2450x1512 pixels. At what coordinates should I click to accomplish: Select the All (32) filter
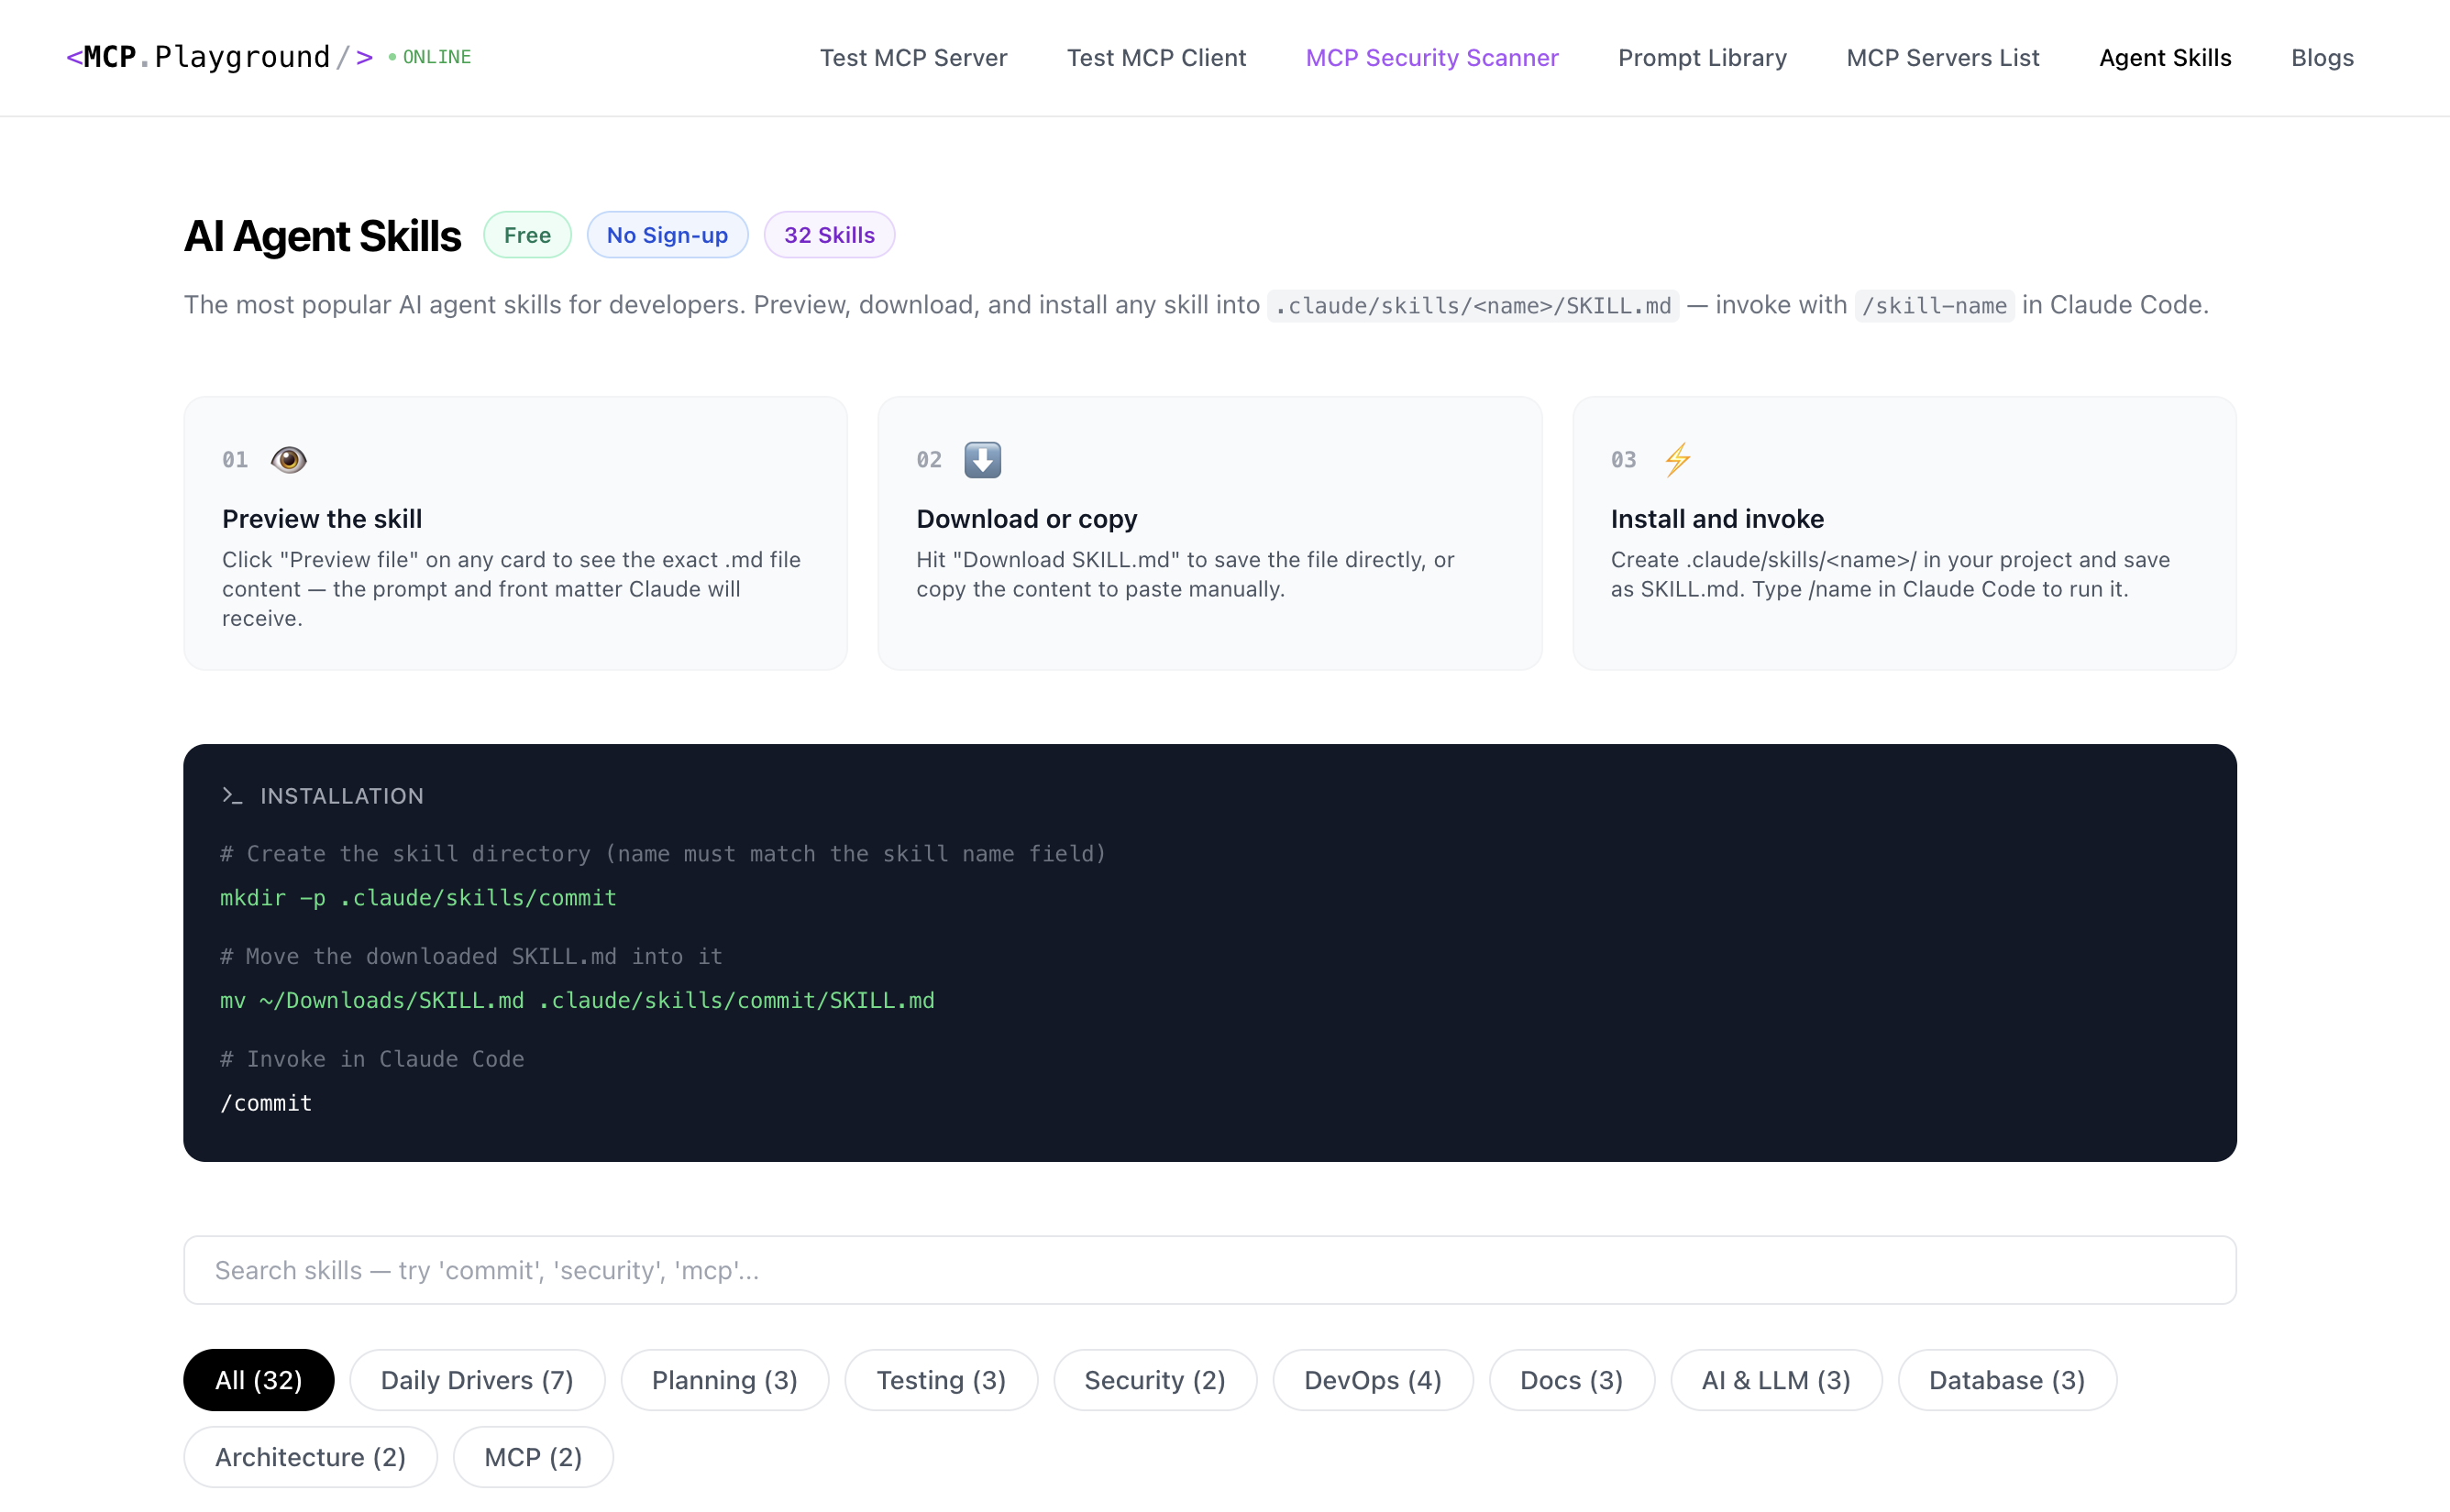point(258,1380)
